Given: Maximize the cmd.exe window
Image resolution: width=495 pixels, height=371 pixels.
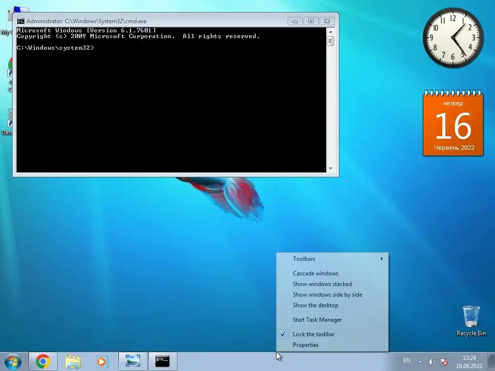Looking at the screenshot, I should point(311,21).
